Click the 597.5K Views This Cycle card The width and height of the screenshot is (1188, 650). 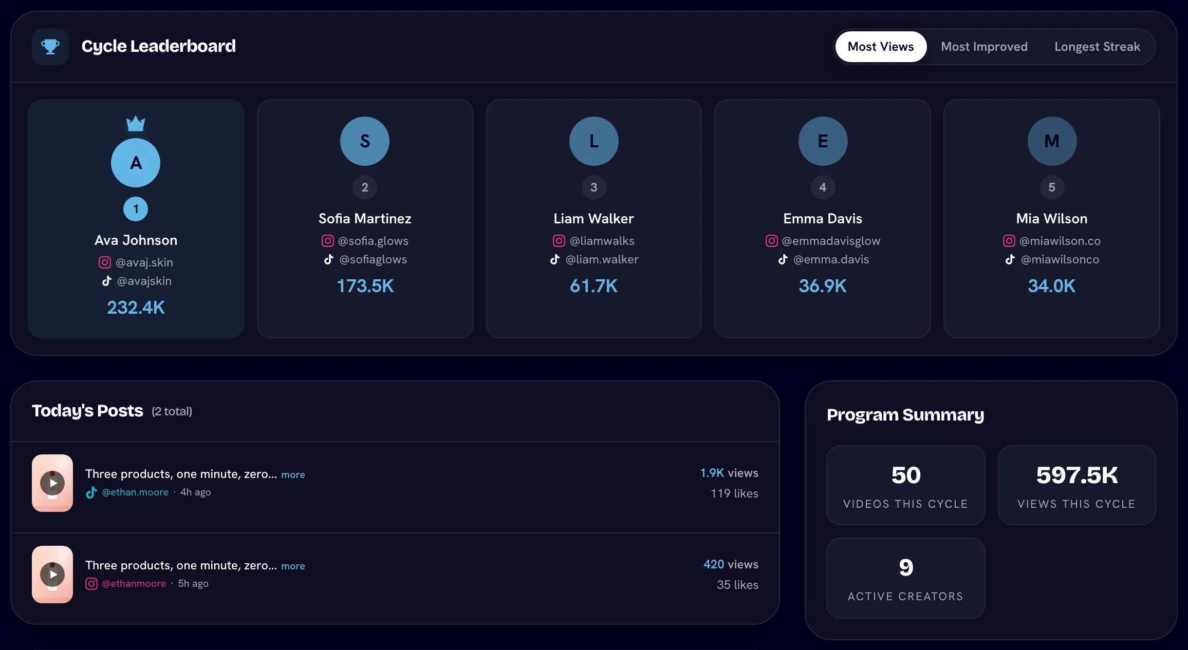pyautogui.click(x=1076, y=485)
